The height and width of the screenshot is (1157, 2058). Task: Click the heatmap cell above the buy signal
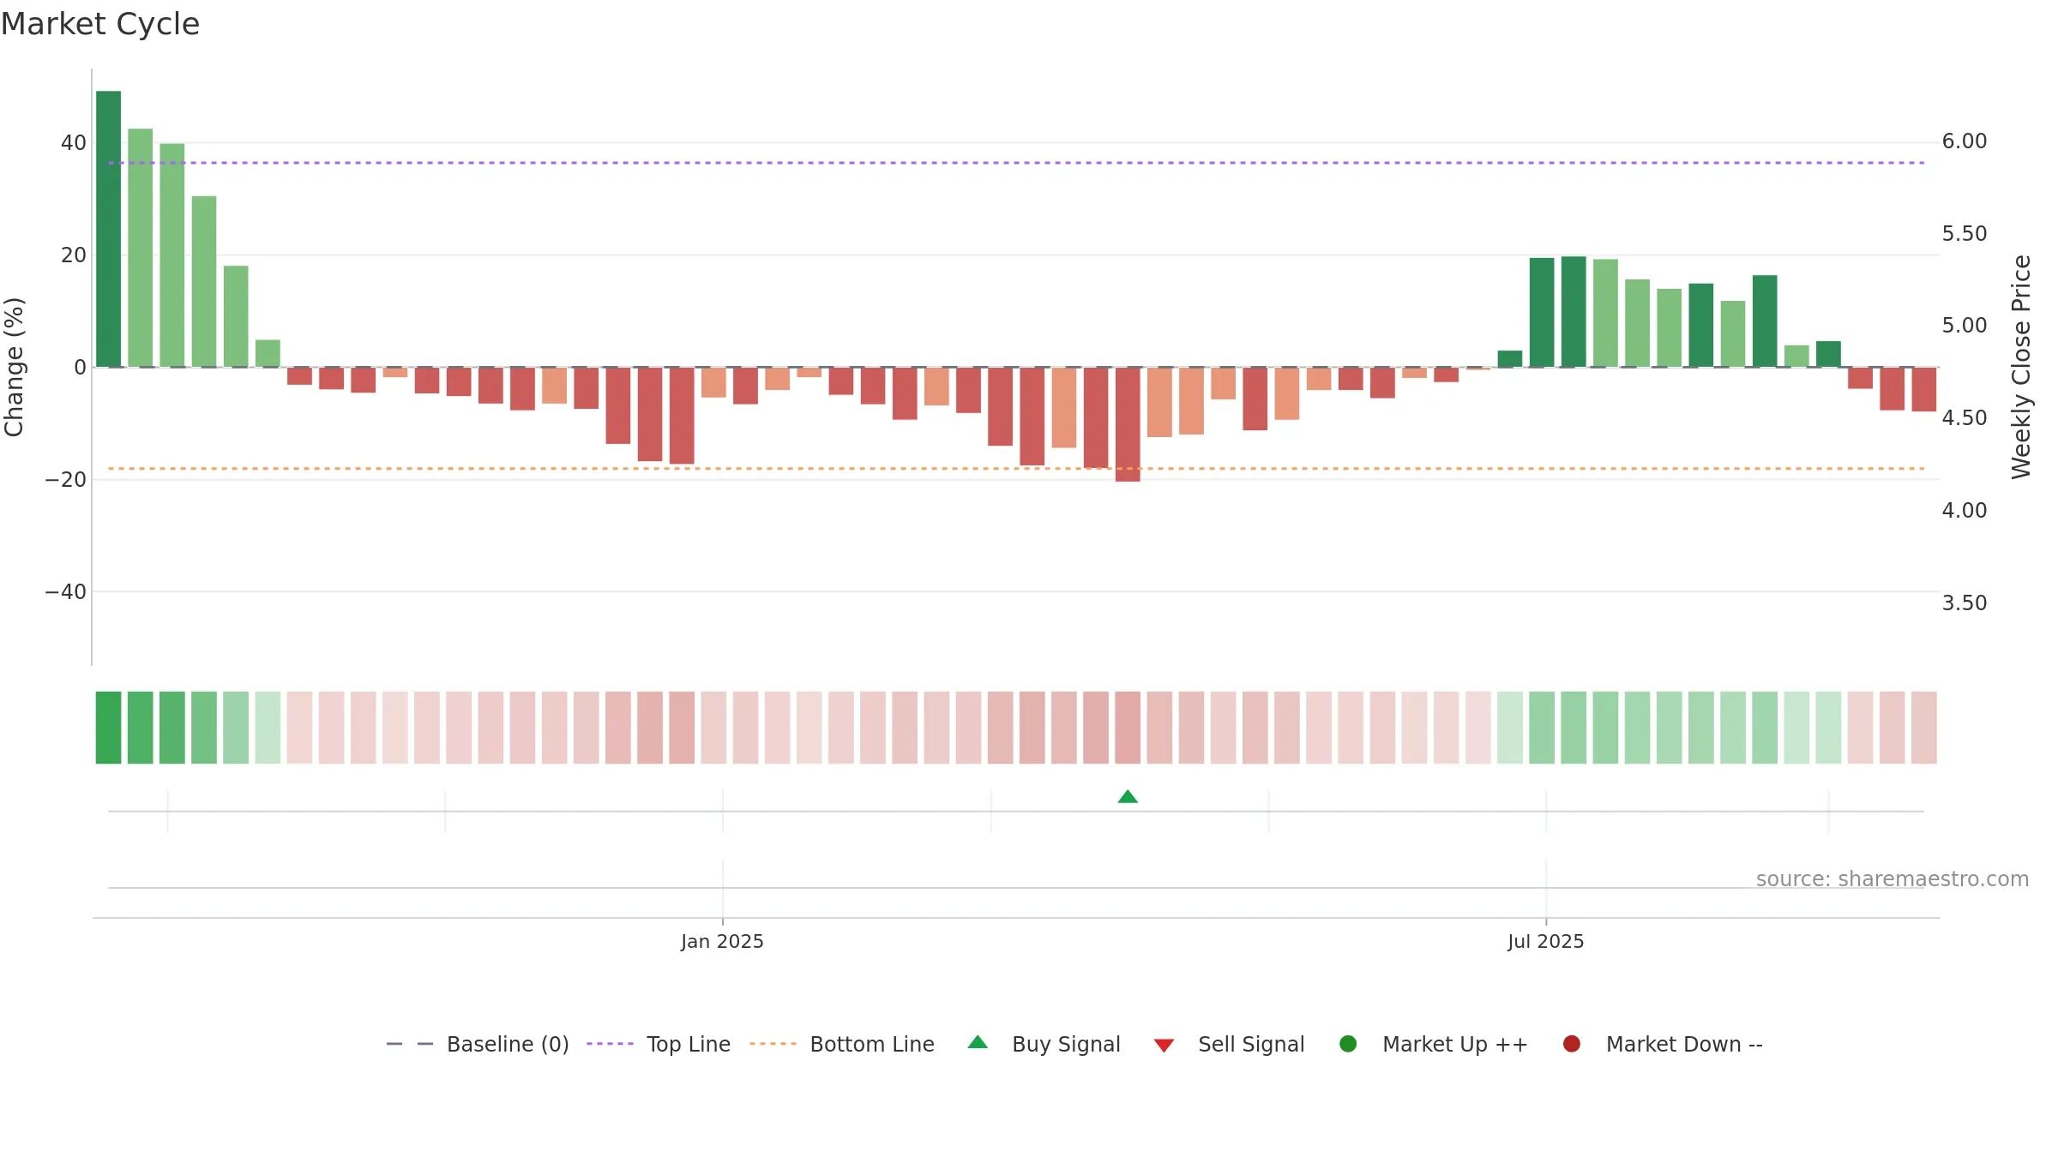tap(1128, 728)
